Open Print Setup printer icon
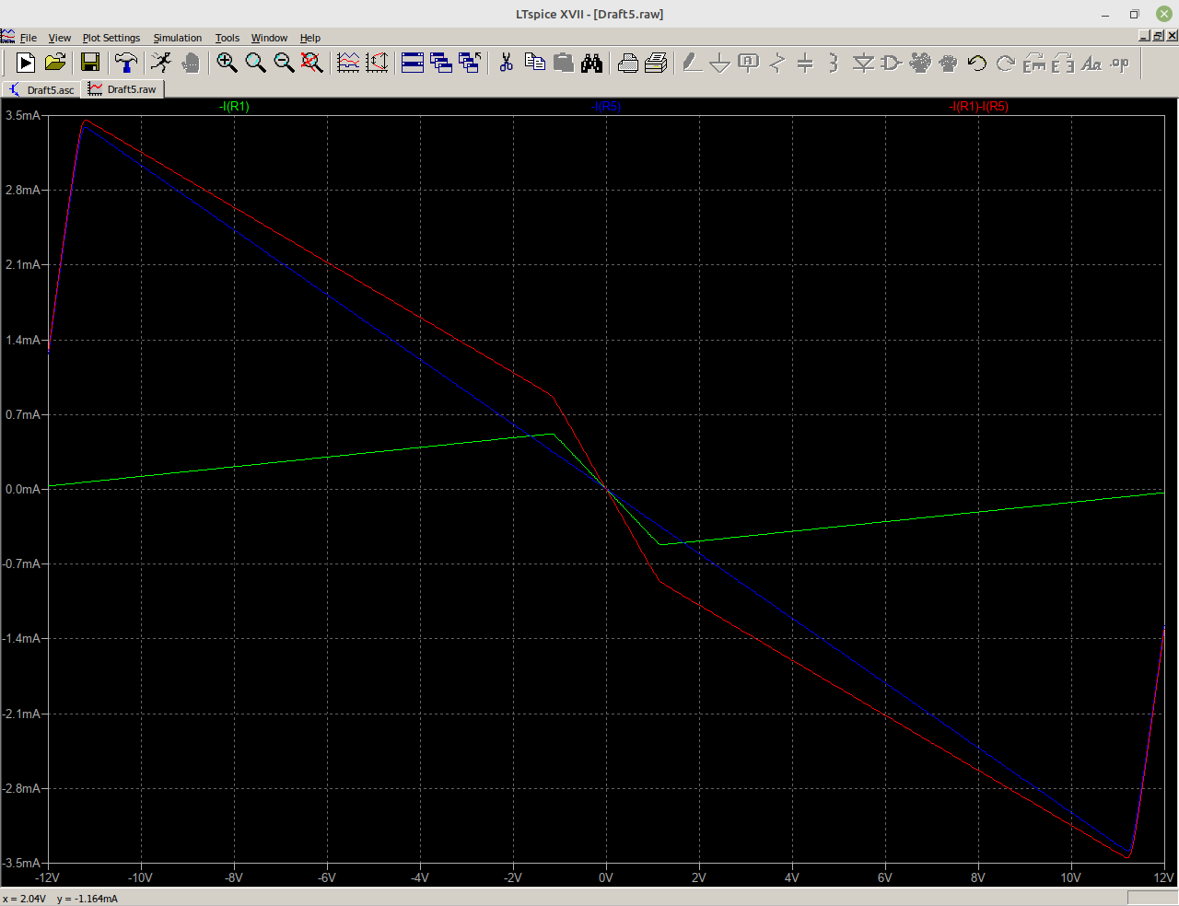1179x906 pixels. (x=627, y=63)
